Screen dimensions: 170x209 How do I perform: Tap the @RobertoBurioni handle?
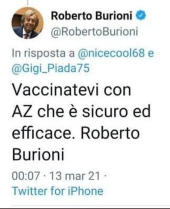pyautogui.click(x=94, y=32)
